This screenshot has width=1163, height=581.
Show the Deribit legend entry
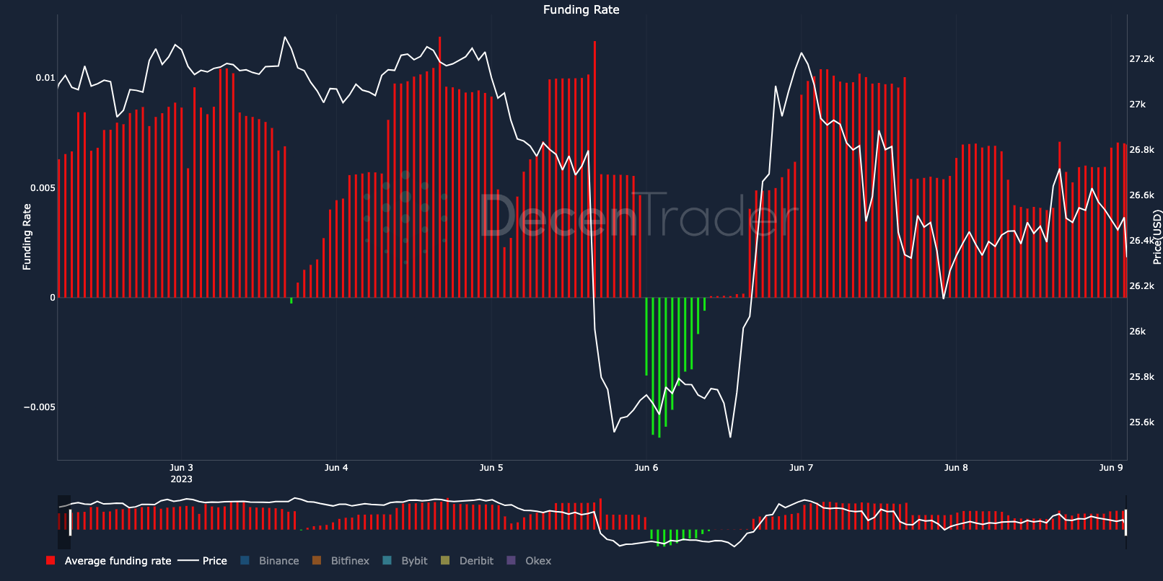(x=476, y=561)
